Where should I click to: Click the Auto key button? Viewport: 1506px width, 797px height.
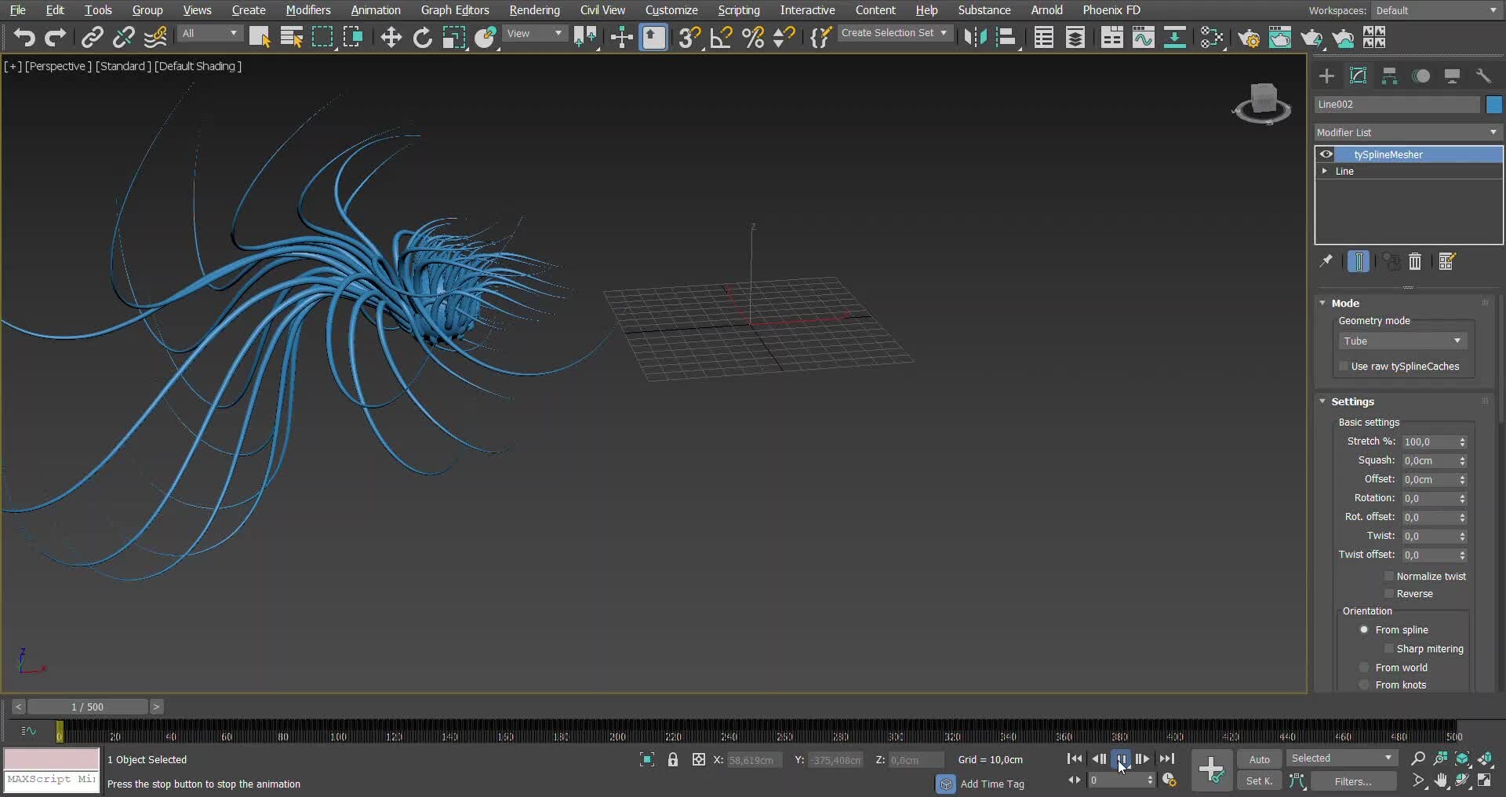[1259, 759]
